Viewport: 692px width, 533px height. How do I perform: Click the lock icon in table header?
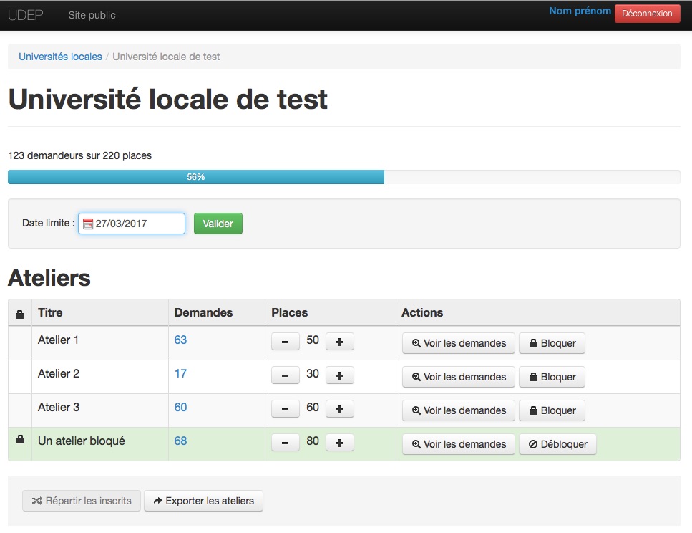click(x=19, y=314)
